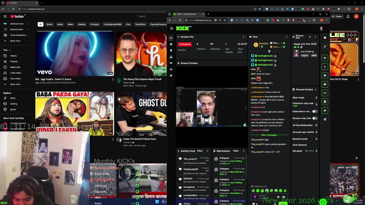The image size is (365, 205).
Task: Open extensions puzzle icon in Kick browser
Action: (314, 20)
